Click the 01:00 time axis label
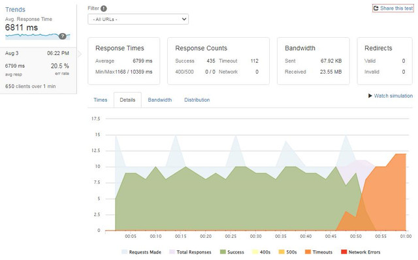 tap(406, 237)
